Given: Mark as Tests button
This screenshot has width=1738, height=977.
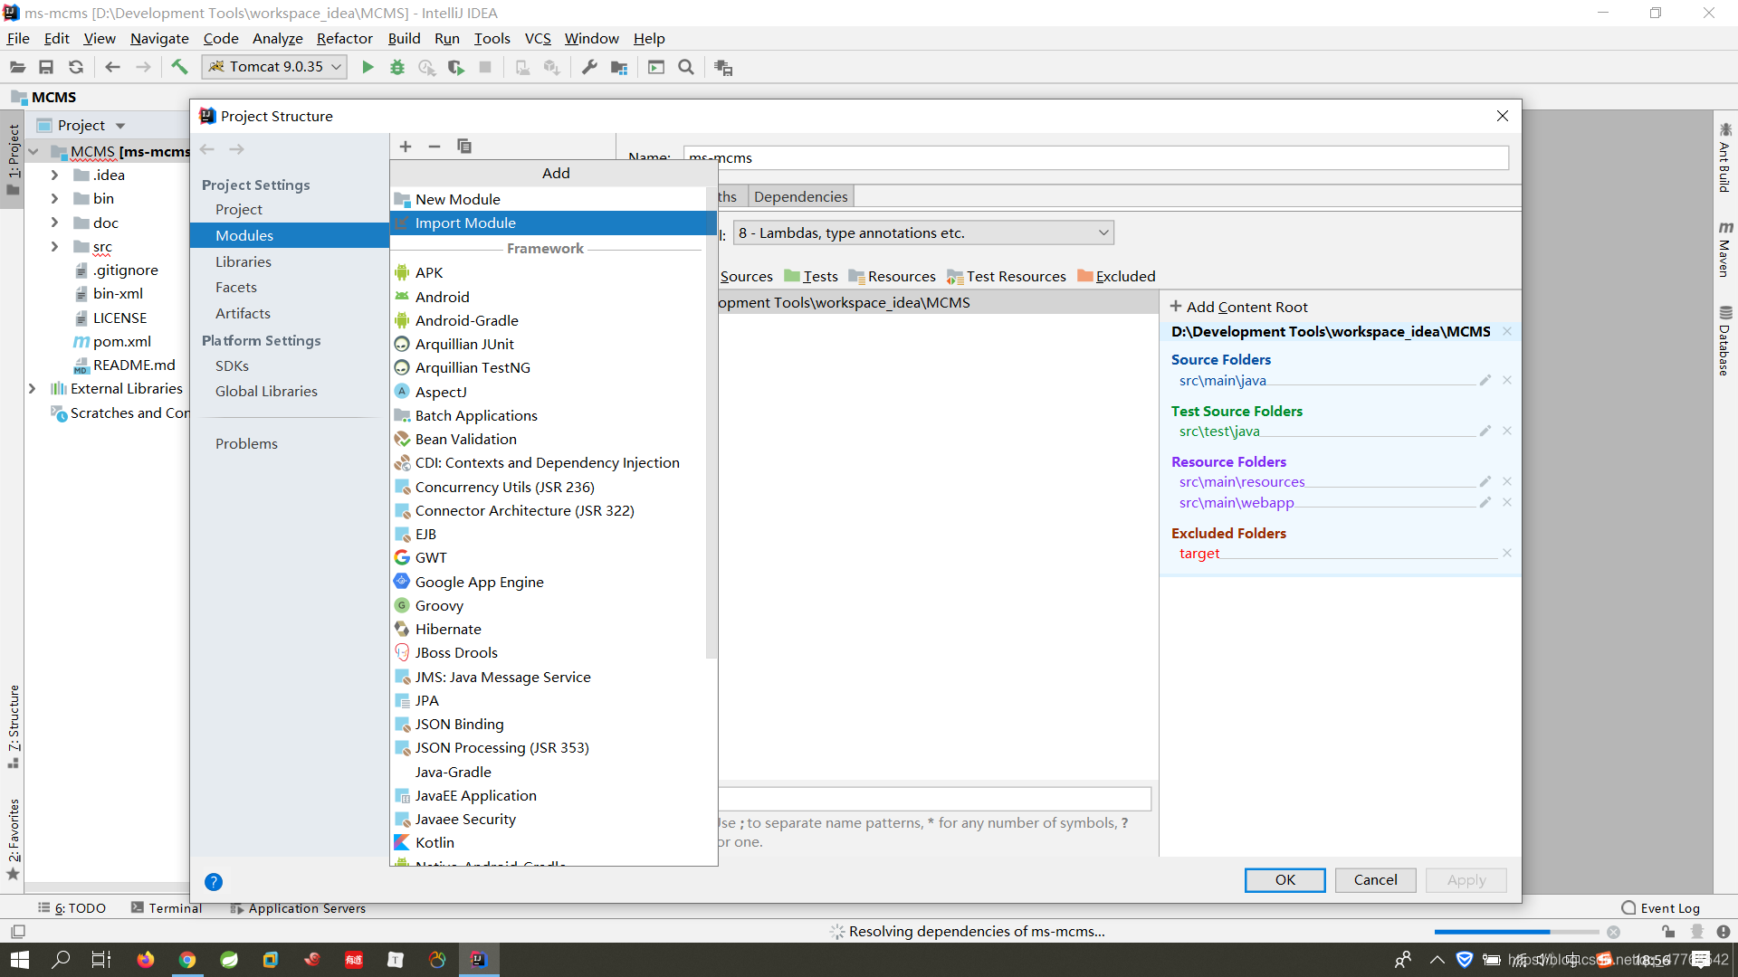Looking at the screenshot, I should click(x=811, y=276).
